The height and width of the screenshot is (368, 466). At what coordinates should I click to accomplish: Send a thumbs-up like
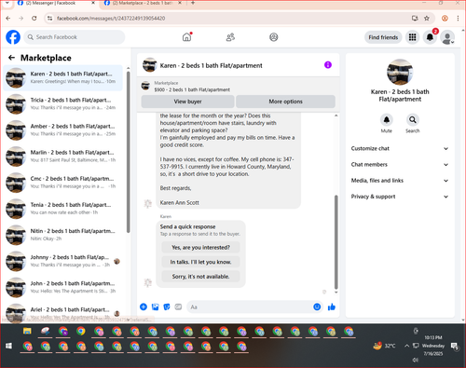click(x=332, y=307)
